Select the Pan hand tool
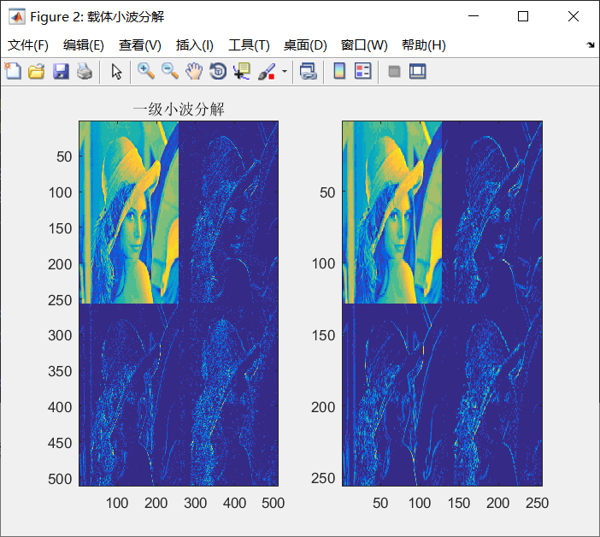Image resolution: width=600 pixels, height=537 pixels. tap(194, 72)
